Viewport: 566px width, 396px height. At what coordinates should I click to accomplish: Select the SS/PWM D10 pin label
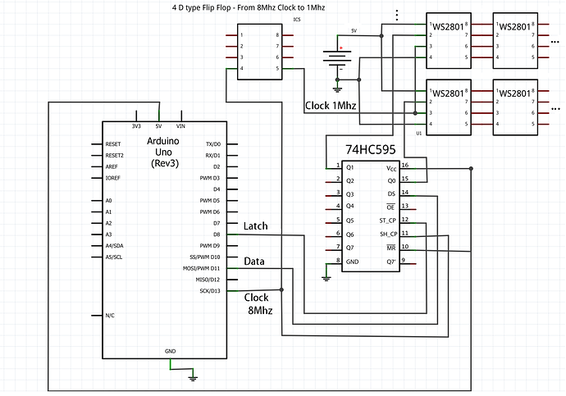pos(205,257)
